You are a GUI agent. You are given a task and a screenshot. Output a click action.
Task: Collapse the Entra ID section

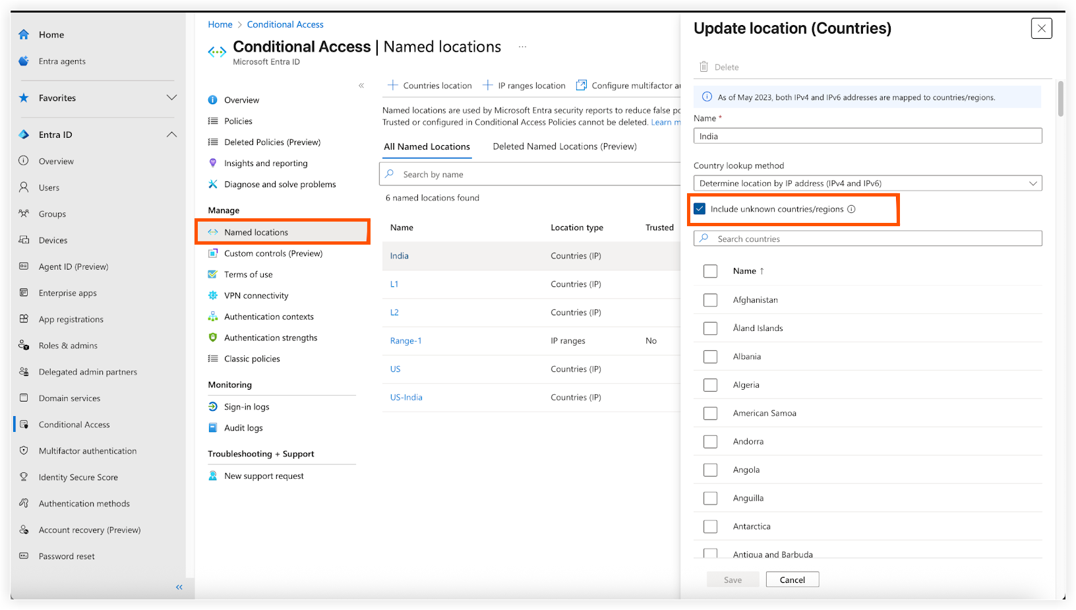pyautogui.click(x=171, y=134)
